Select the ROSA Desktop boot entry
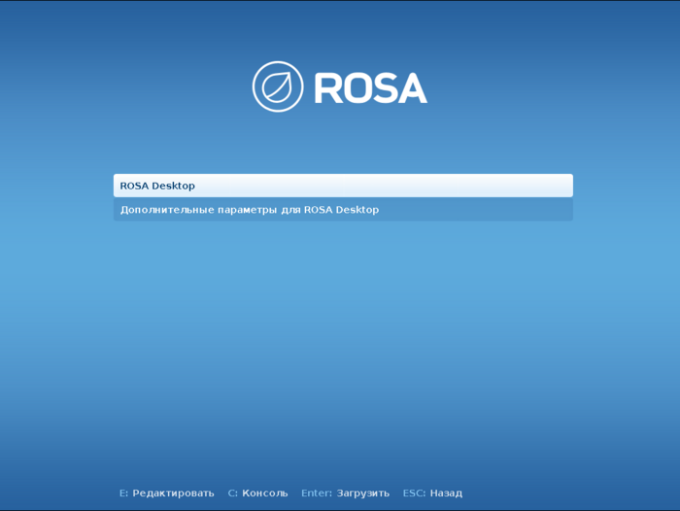Screen dimensions: 680x511 tap(343, 186)
